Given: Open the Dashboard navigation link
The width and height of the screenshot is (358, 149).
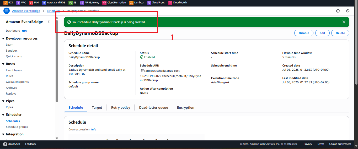Looking at the screenshot, I should tap(13, 31).
